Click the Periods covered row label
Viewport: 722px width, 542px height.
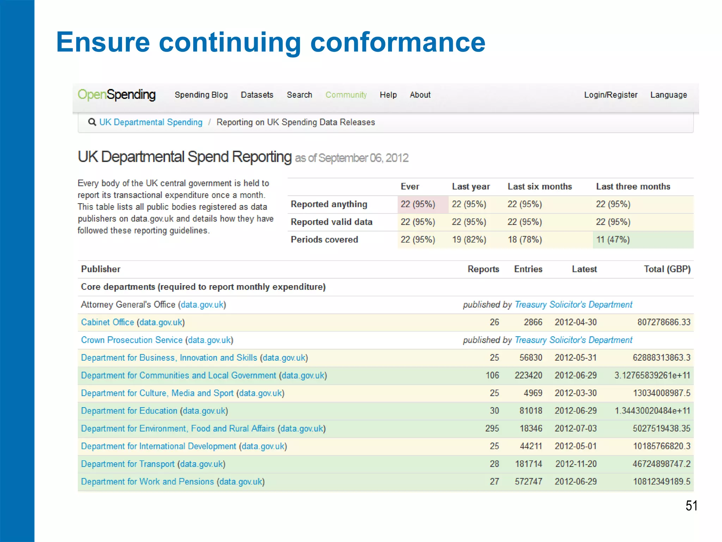[324, 240]
